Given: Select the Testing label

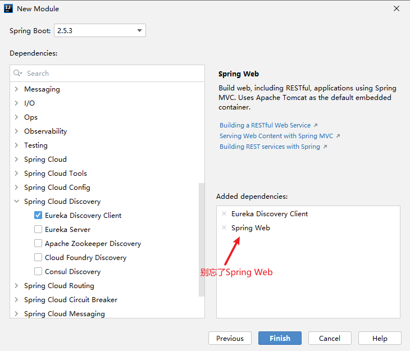Looking at the screenshot, I should 36,145.
